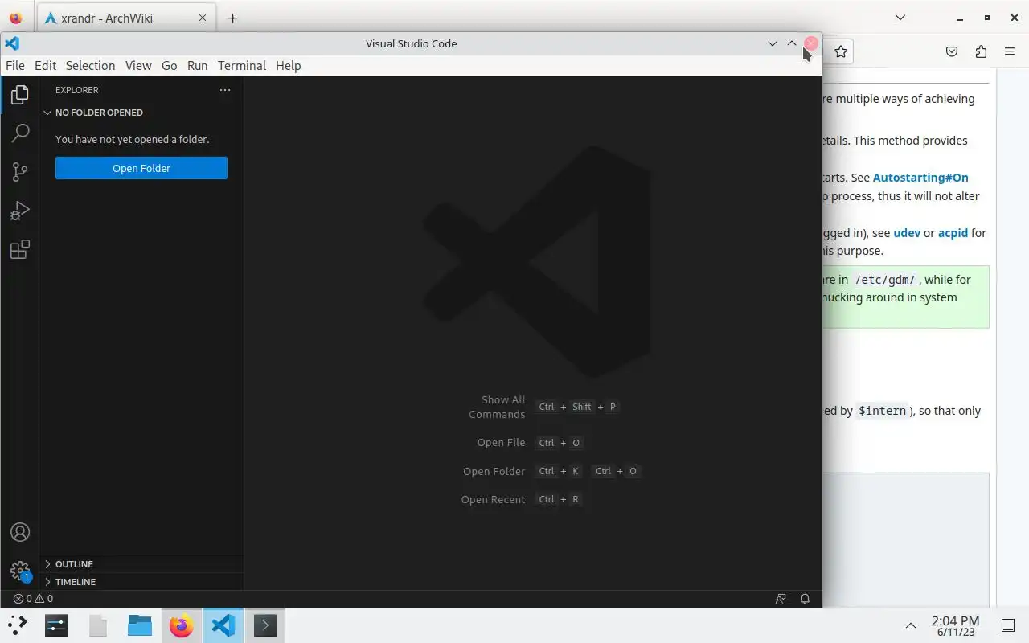Open the Run and Debug view
The image size is (1029, 643).
click(20, 211)
